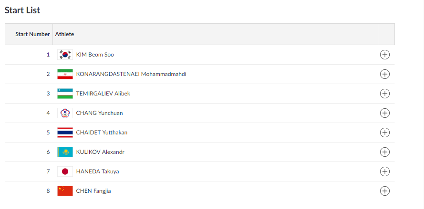This screenshot has width=424, height=209.
Task: Open athlete link KIM Beom Soo
Action: click(x=95, y=55)
